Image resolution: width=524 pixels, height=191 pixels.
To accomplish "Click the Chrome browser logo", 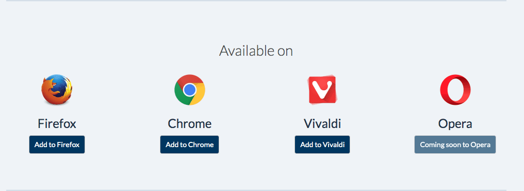I will click(x=189, y=90).
